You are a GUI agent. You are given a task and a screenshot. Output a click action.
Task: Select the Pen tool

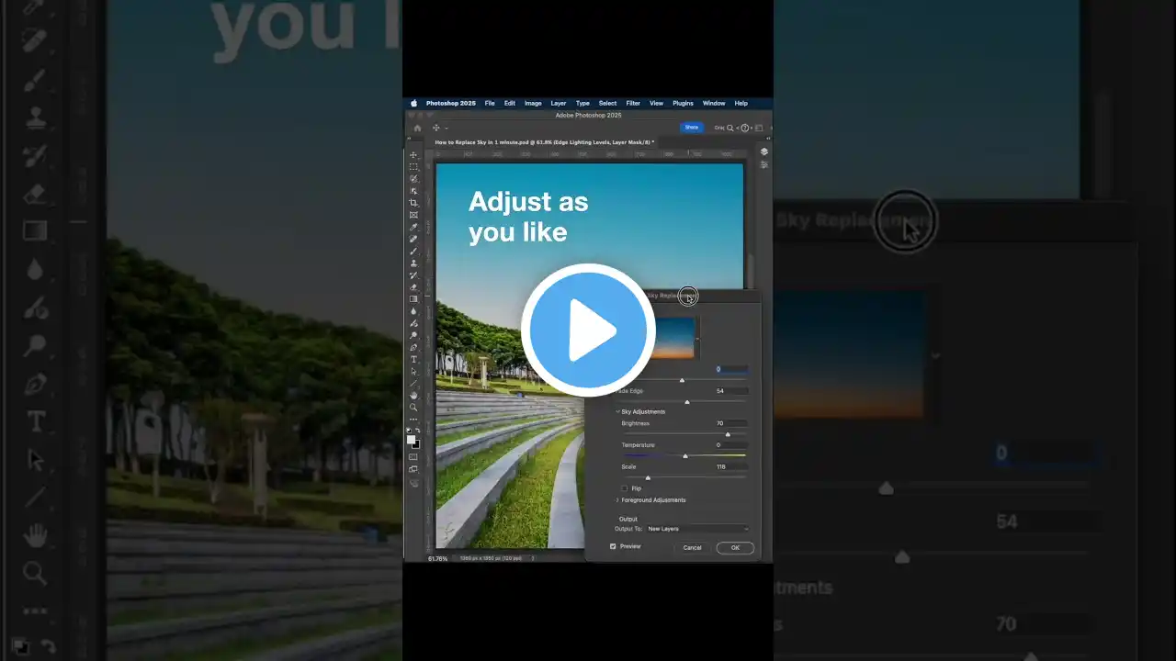point(413,347)
